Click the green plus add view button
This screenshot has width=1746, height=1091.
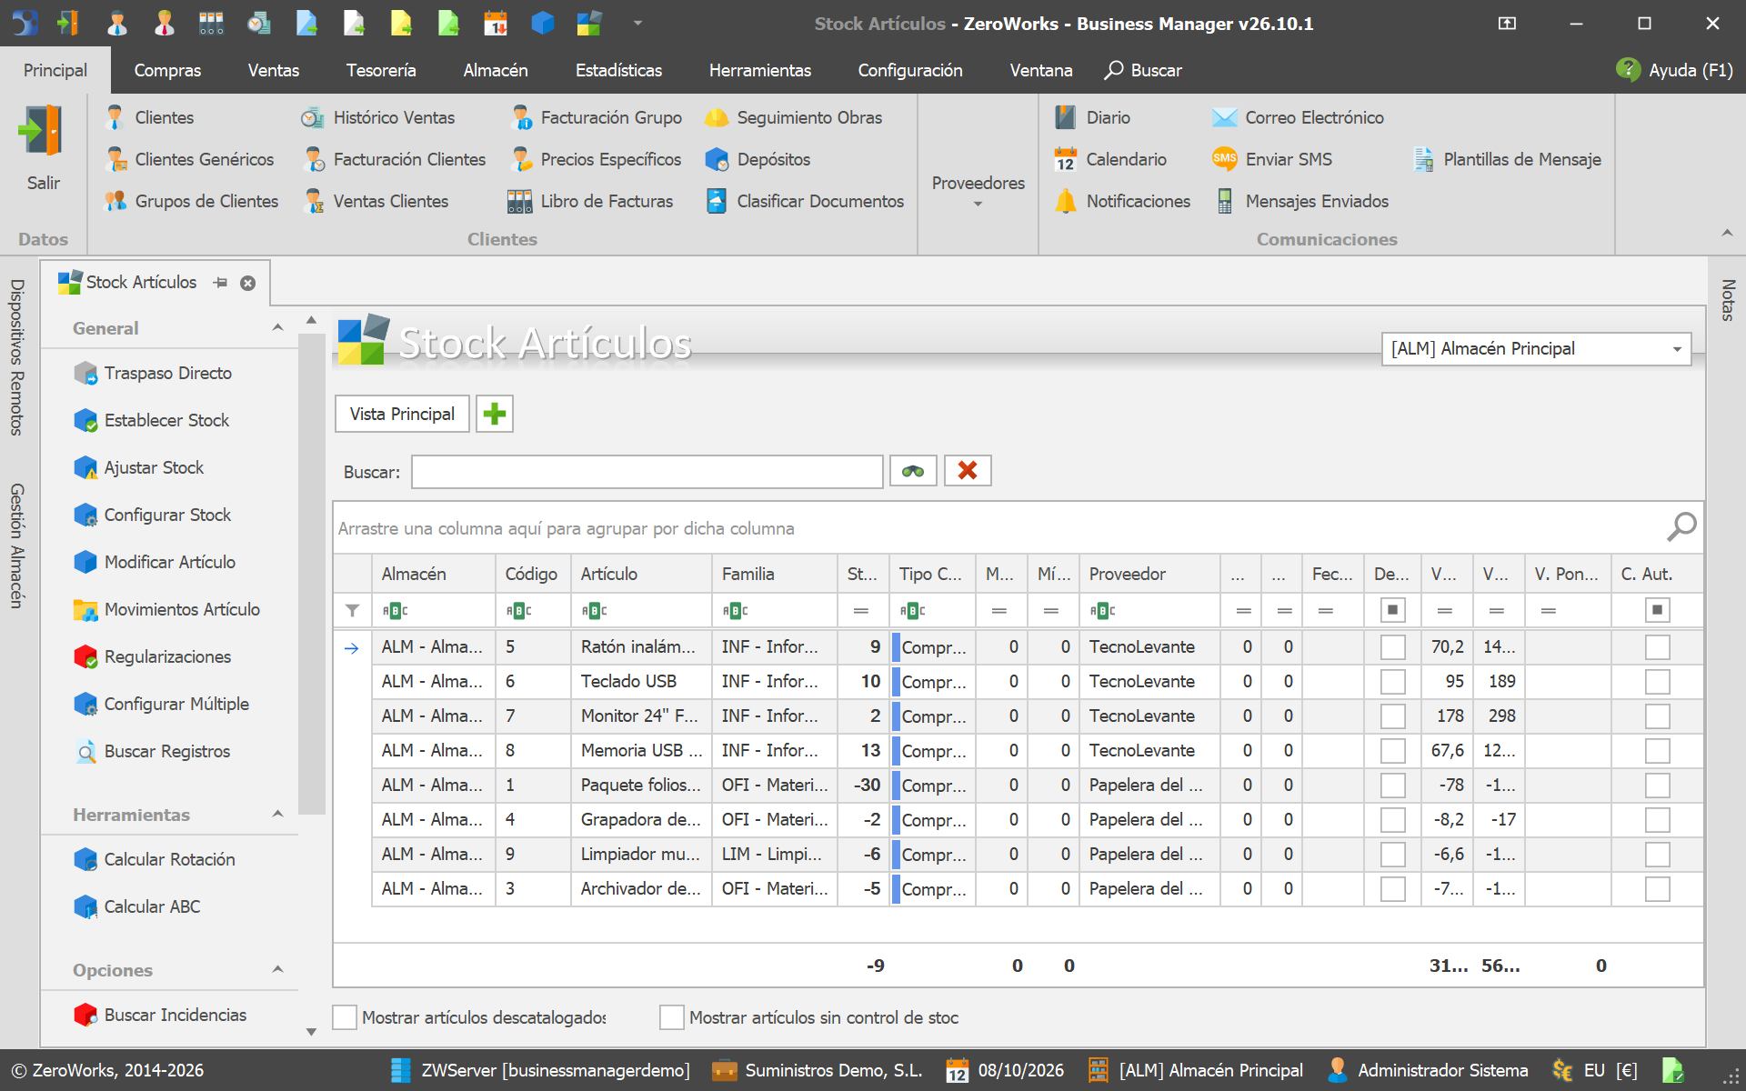[x=495, y=414]
